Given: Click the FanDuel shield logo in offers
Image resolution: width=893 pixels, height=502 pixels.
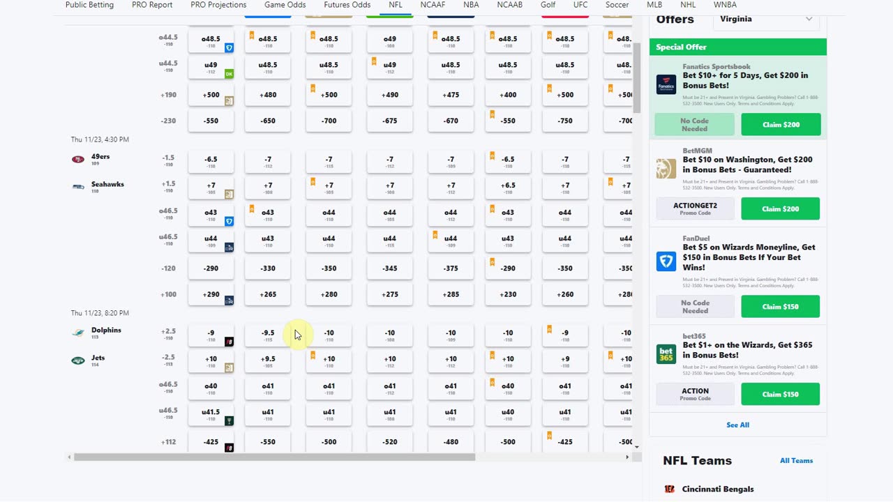Looking at the screenshot, I should [x=666, y=261].
